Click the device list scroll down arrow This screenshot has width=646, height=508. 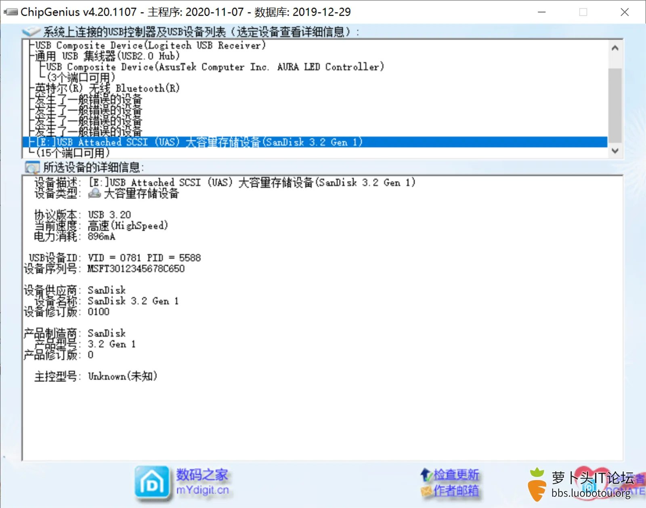615,151
